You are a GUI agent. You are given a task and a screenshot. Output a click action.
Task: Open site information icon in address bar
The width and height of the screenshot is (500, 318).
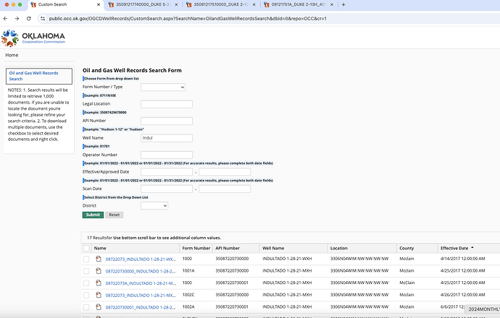coord(43,19)
